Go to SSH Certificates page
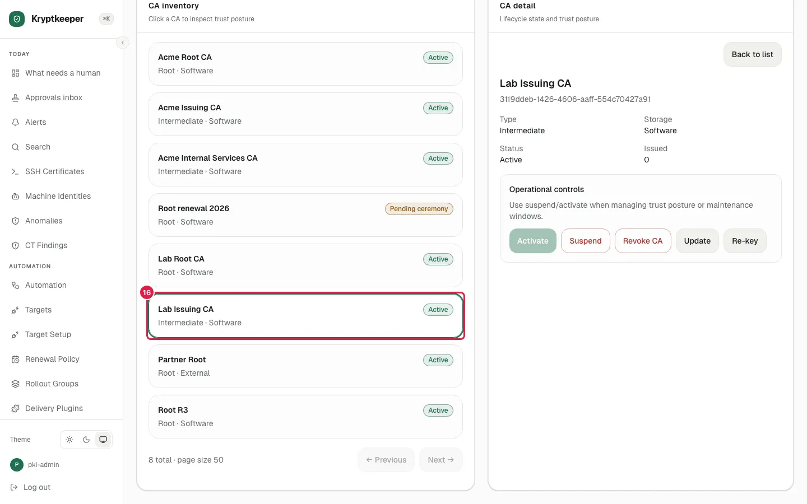Image resolution: width=807 pixels, height=504 pixels. click(x=62, y=171)
